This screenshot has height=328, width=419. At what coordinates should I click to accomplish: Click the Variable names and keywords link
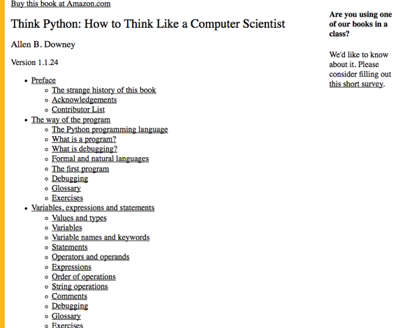pyautogui.click(x=101, y=237)
